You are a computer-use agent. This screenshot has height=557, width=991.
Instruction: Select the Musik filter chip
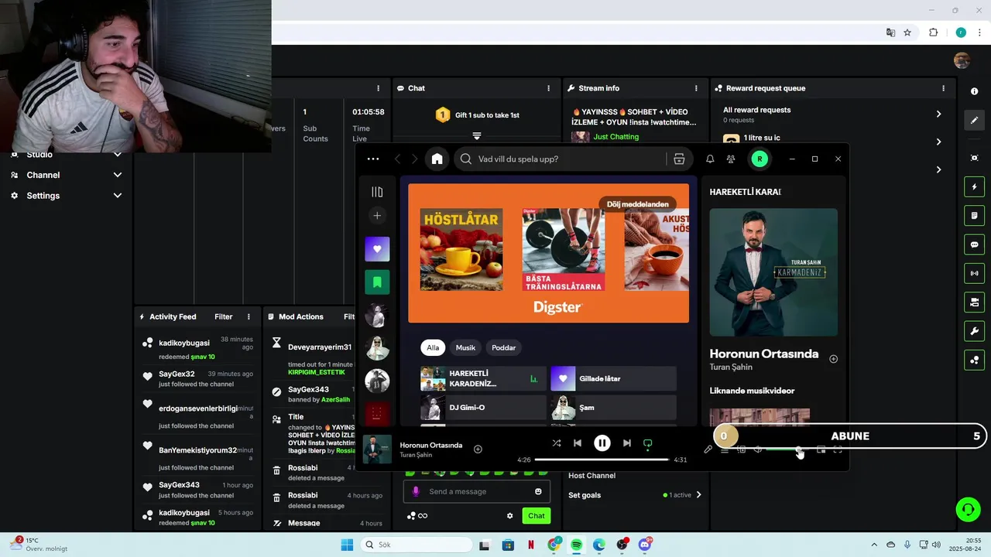(x=465, y=347)
